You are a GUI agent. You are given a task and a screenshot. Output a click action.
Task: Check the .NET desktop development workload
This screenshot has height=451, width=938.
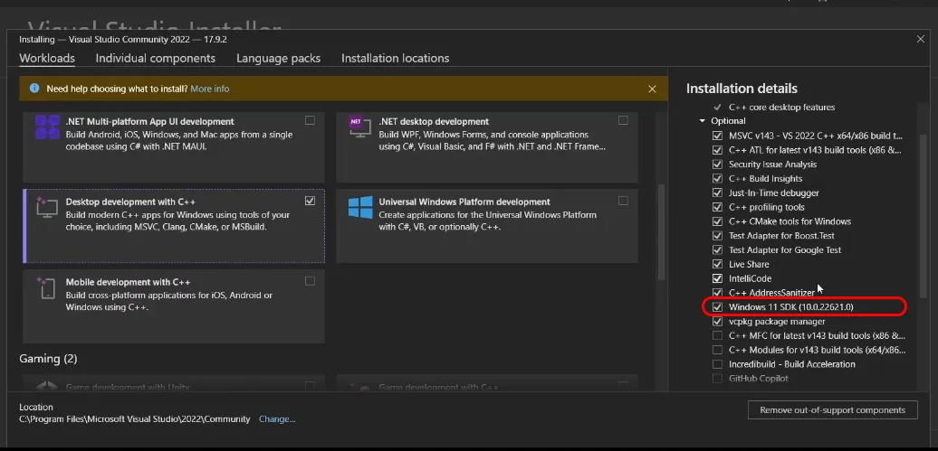[623, 121]
